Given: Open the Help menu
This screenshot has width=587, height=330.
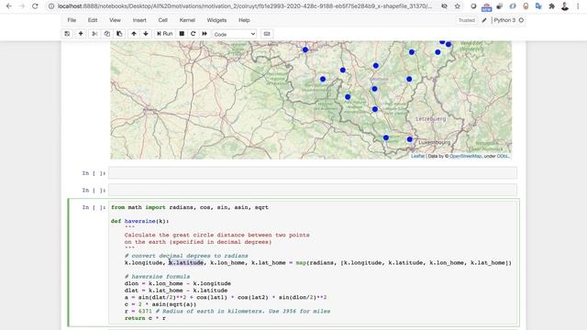Looking at the screenshot, I should click(244, 20).
